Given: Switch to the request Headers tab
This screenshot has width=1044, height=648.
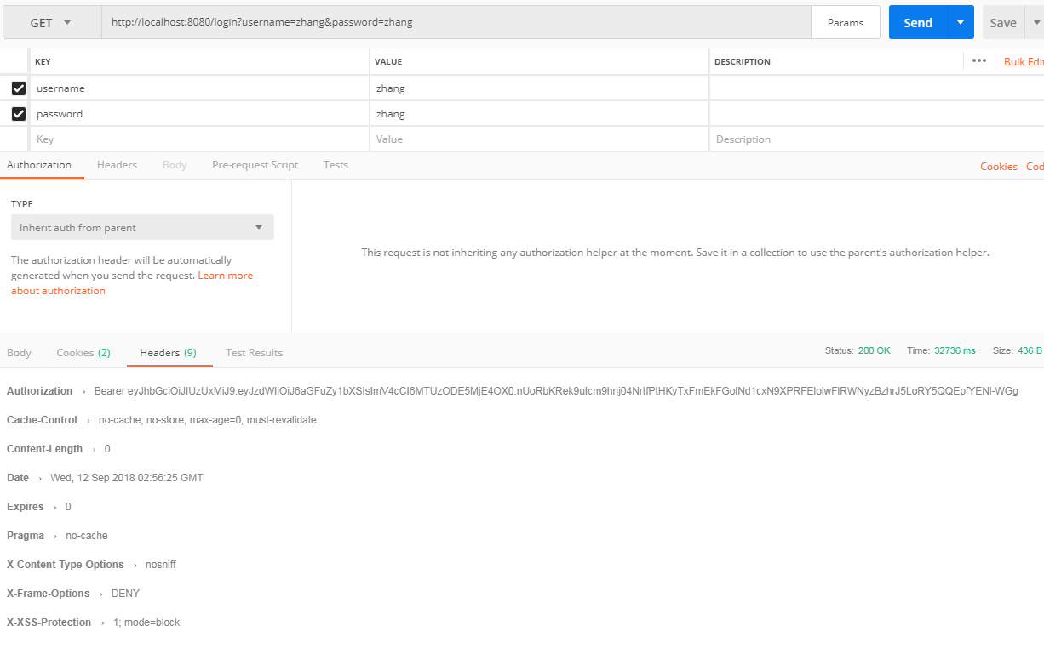Looking at the screenshot, I should click(x=117, y=165).
